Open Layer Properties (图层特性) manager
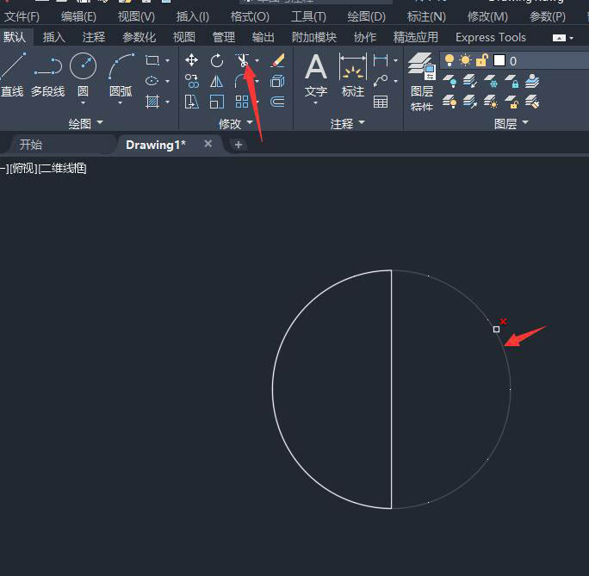Screen dimensions: 589x576 421,79
